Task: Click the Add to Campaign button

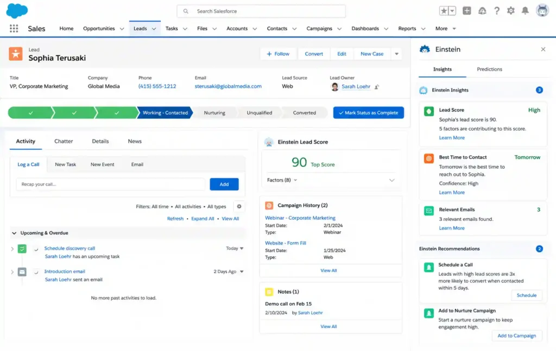Action: click(x=517, y=335)
